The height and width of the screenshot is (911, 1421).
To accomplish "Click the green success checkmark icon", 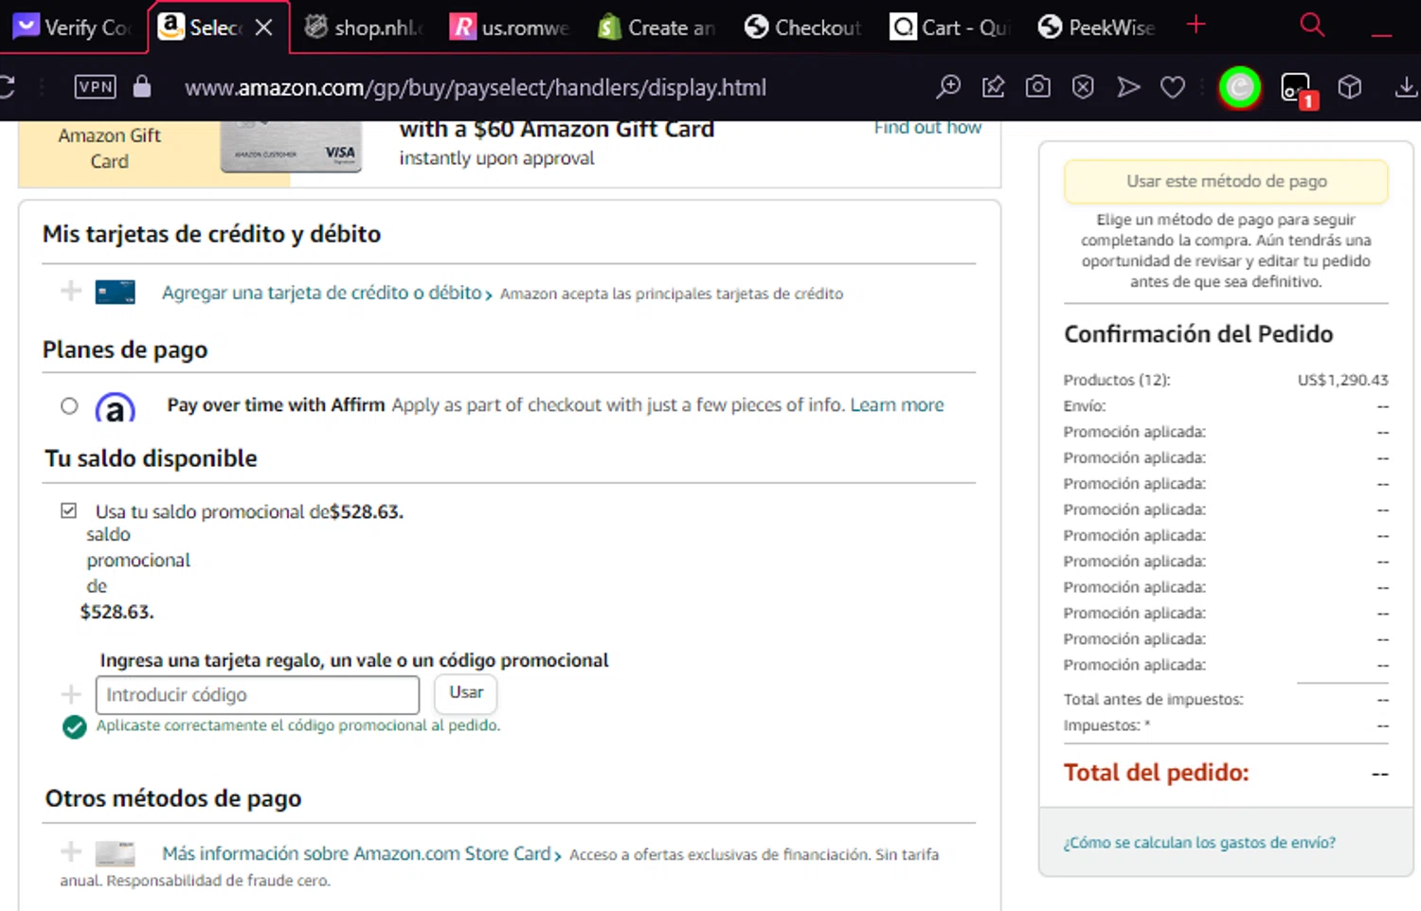I will pos(75,727).
